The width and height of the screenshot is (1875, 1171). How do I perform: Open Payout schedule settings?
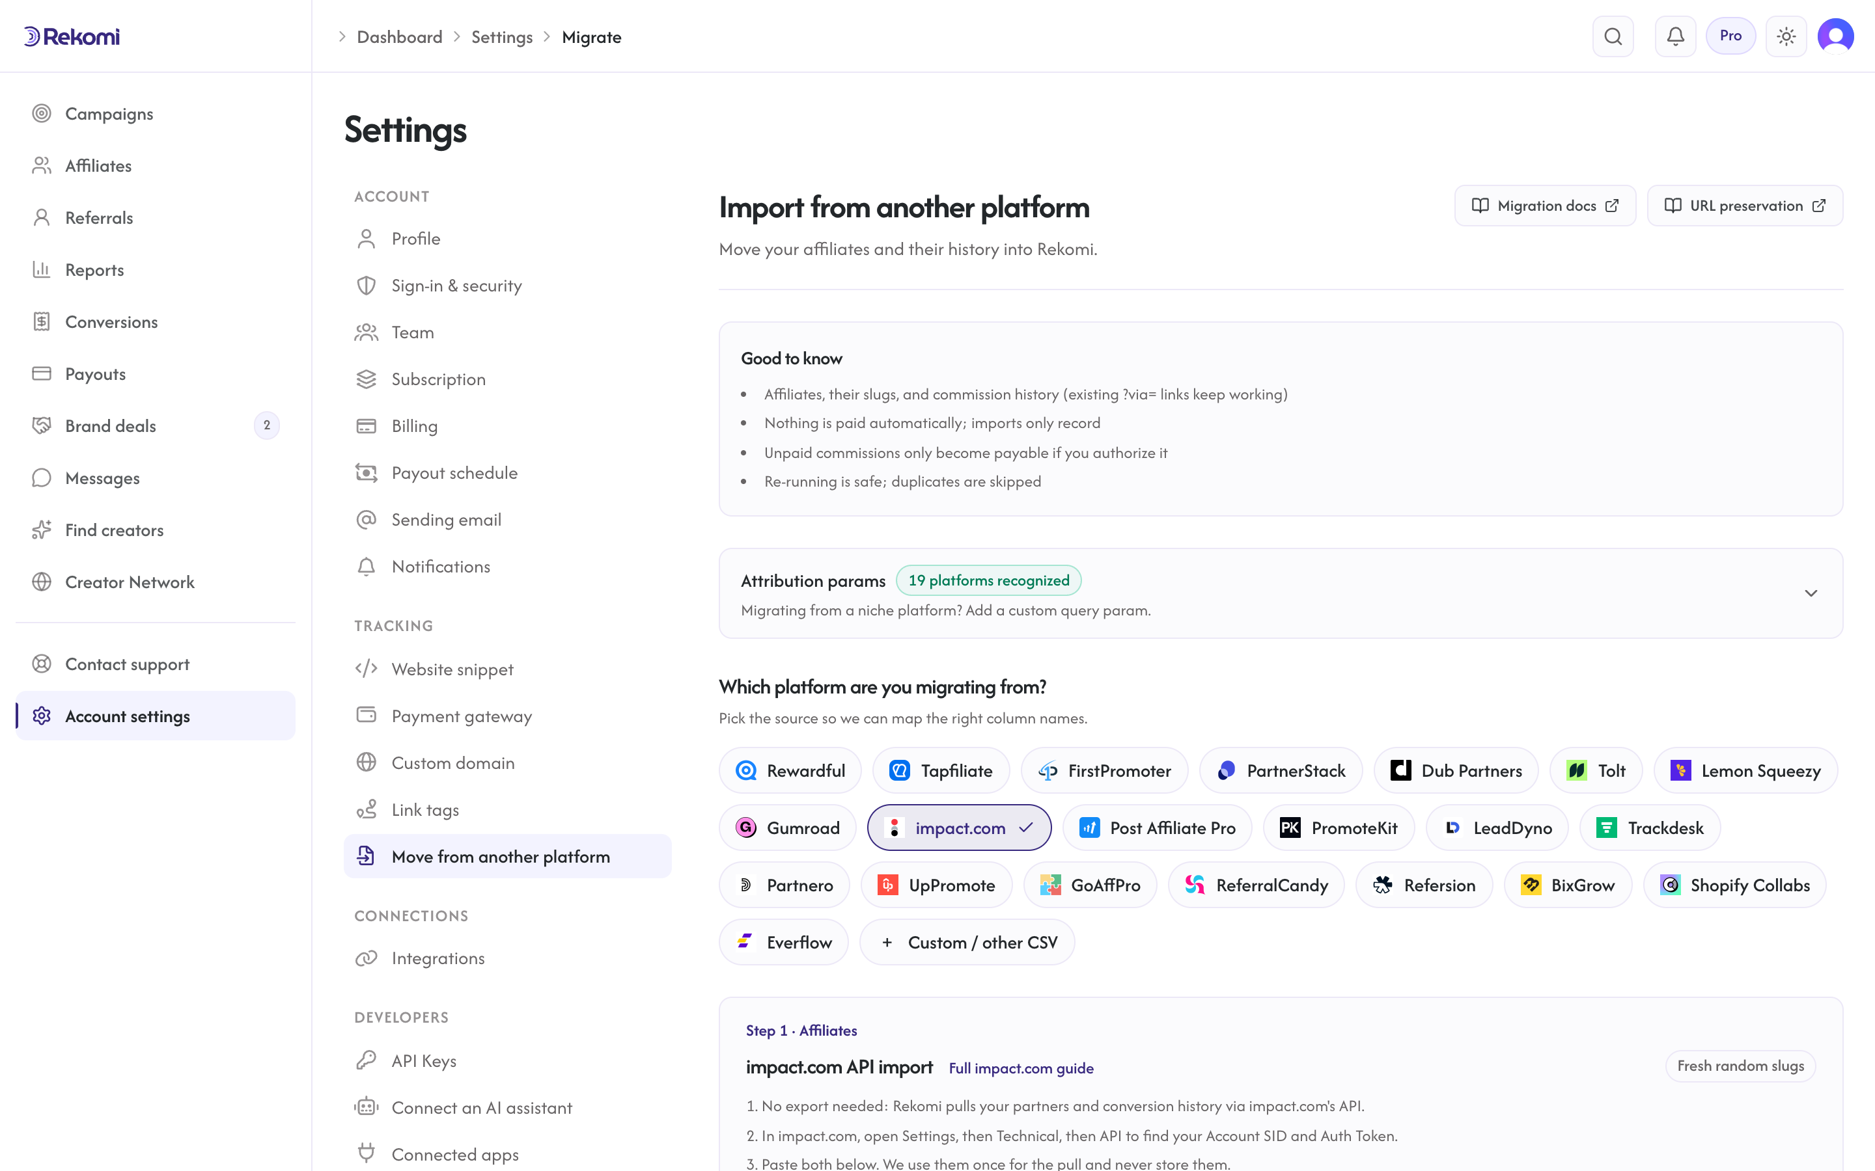pos(508,473)
